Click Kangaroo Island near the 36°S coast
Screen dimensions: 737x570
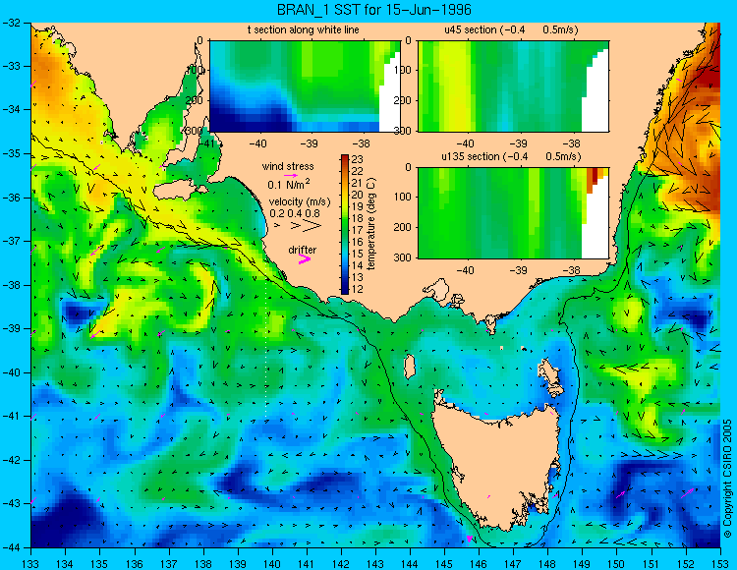pos(178,191)
